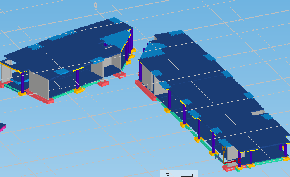Click the blue N axis label on the gizmo
290x177 pixels.
pos(217,157)
